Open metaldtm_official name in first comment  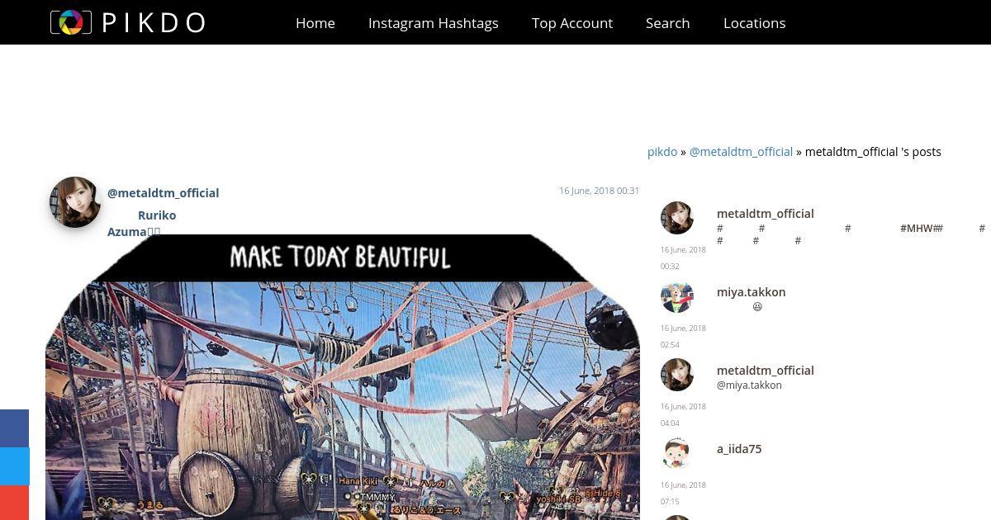766,214
